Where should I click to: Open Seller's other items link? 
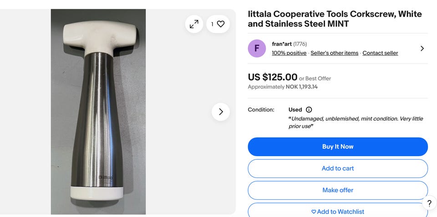click(x=334, y=53)
